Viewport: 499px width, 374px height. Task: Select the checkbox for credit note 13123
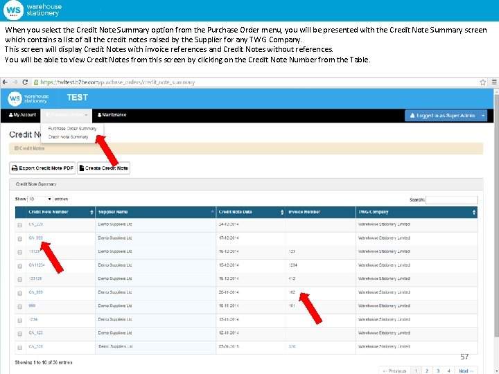[20, 252]
